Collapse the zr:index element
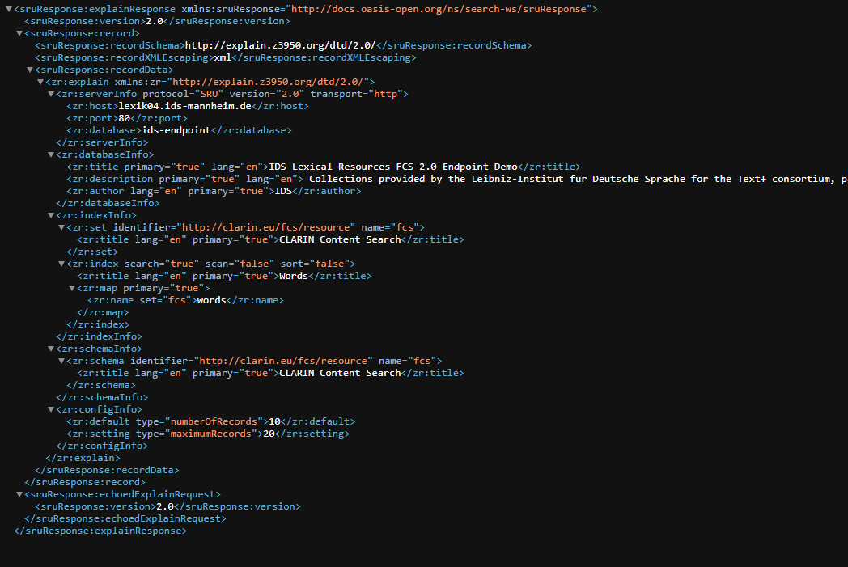Image resolution: width=848 pixels, height=567 pixels. 61,264
